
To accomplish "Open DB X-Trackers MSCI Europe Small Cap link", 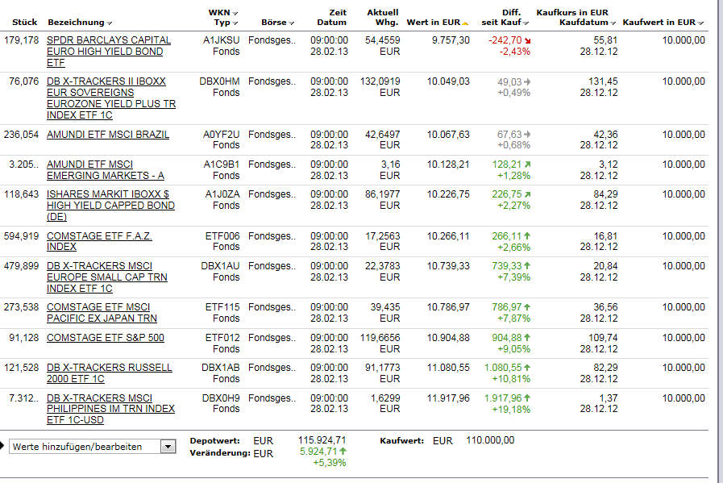I will (x=107, y=277).
